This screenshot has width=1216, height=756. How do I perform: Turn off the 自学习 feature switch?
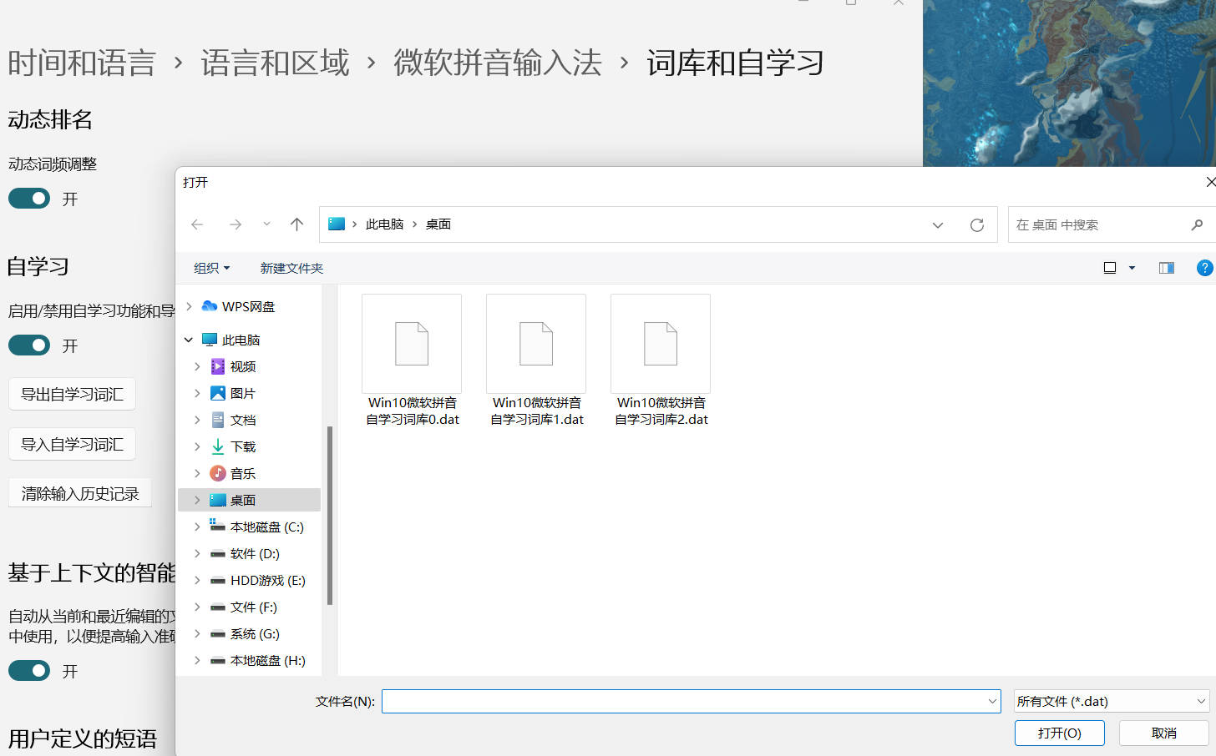[x=28, y=345]
